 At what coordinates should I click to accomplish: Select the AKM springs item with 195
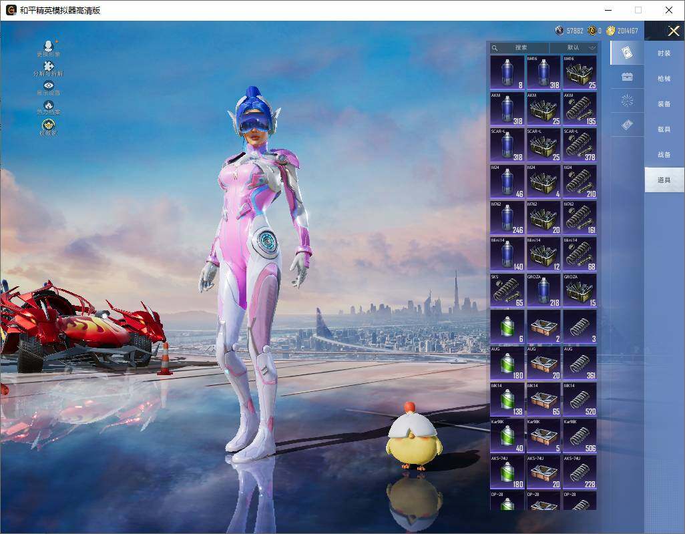click(x=580, y=109)
